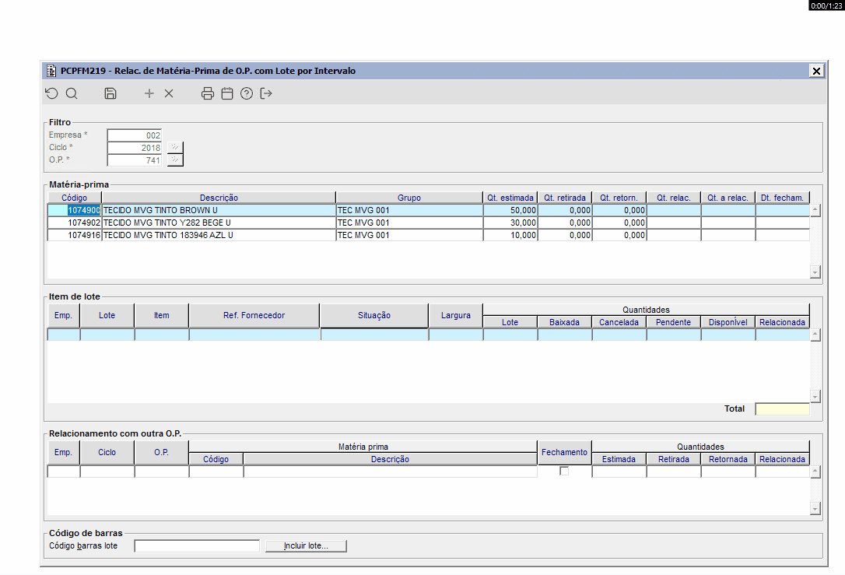The image size is (845, 575).
Task: Select code cell 1074902
Action: [x=75, y=223]
